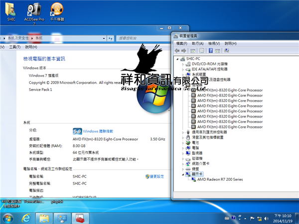The height and width of the screenshot is (224, 299).
Task: Click the Show Desktop strip beside the clock
Action: click(297, 219)
